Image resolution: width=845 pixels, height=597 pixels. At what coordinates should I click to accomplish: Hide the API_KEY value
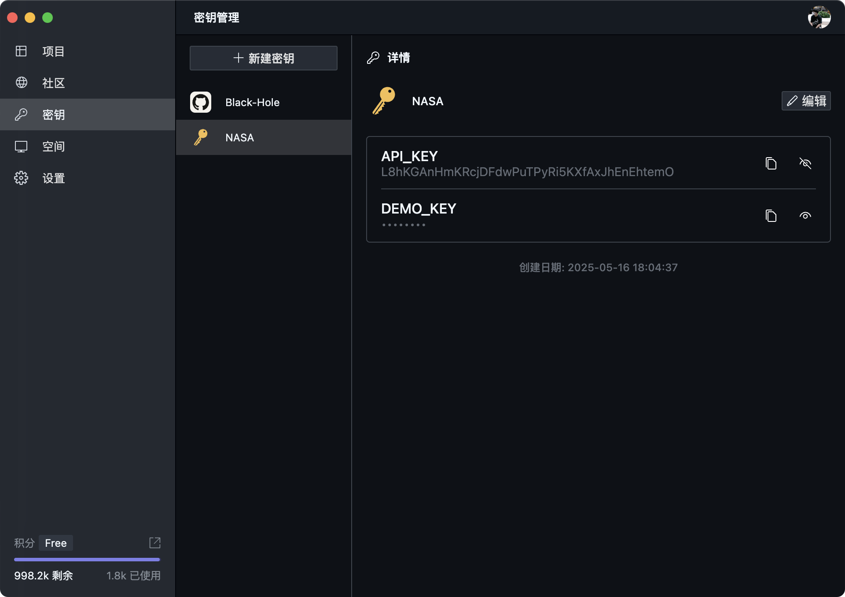tap(805, 163)
